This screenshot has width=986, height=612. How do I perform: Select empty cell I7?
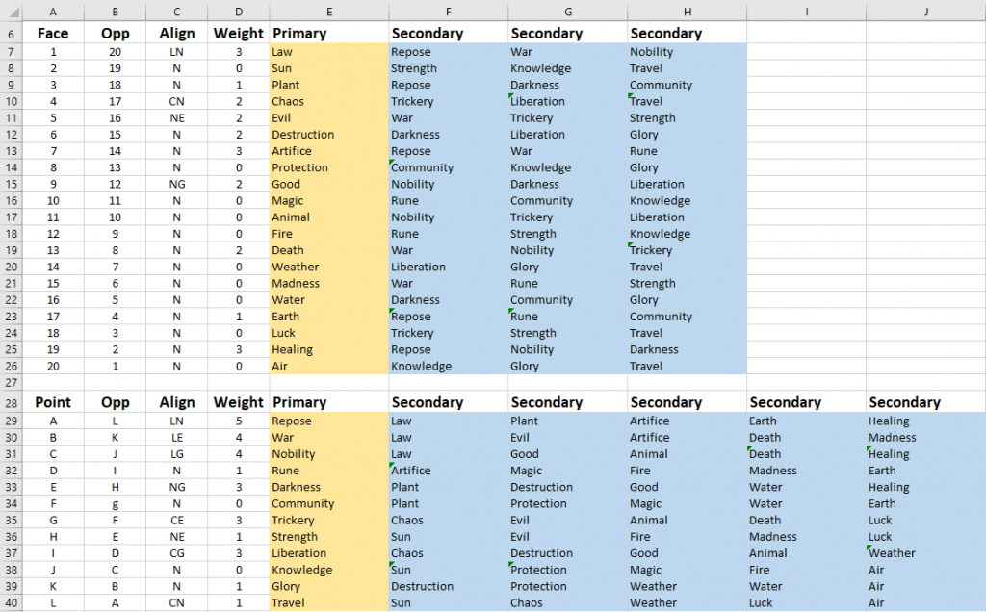click(x=806, y=52)
